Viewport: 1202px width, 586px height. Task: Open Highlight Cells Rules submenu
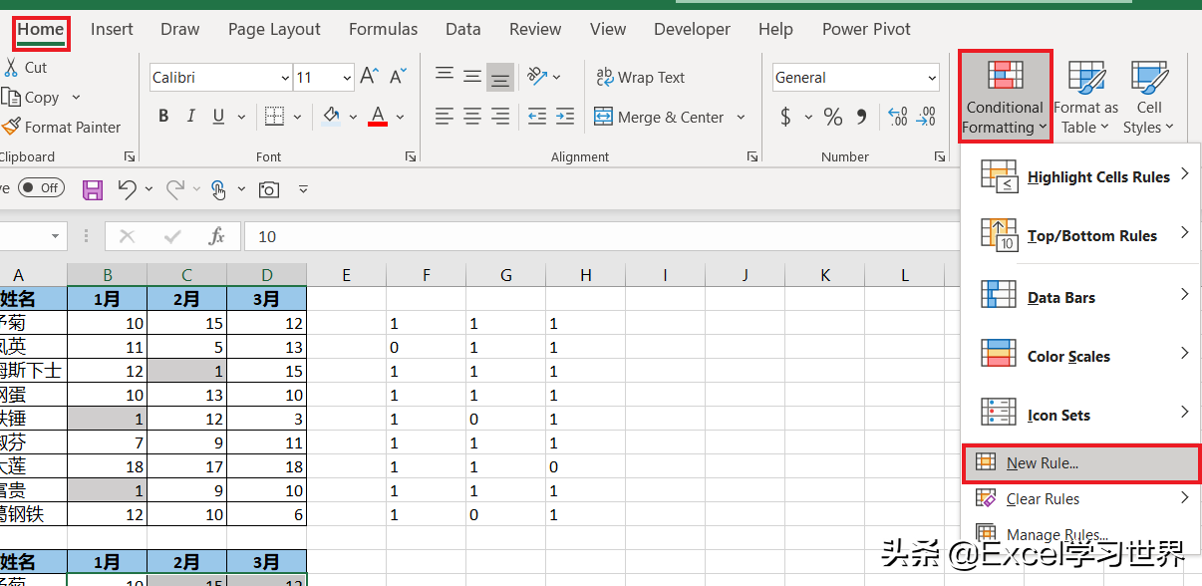(1083, 176)
